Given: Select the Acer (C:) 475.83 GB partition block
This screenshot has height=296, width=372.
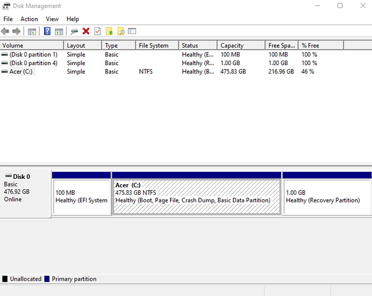Looking at the screenshot, I should 197,197.
